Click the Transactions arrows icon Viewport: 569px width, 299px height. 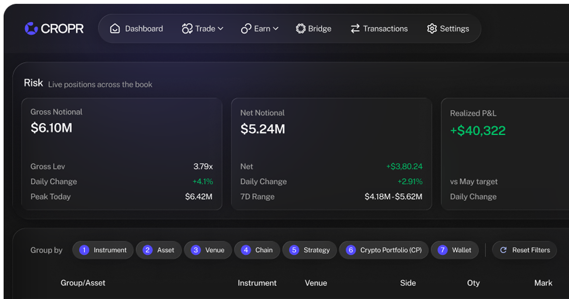tap(355, 29)
